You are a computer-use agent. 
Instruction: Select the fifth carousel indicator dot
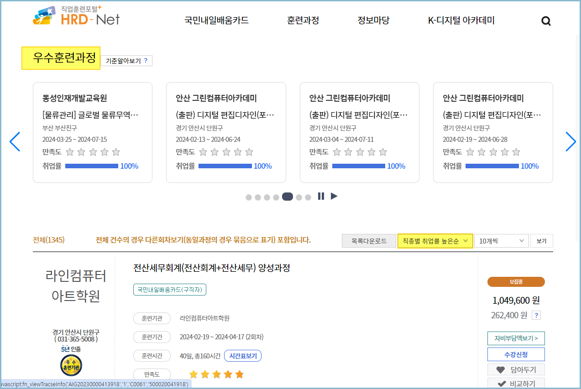(x=287, y=197)
